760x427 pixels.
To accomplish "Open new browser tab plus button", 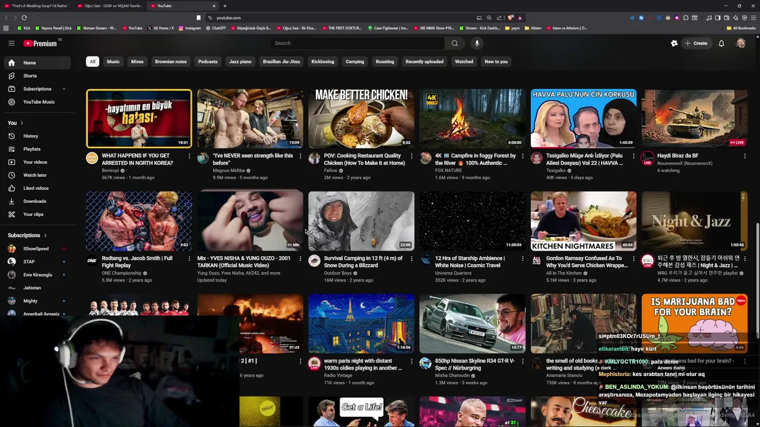I will point(224,6).
